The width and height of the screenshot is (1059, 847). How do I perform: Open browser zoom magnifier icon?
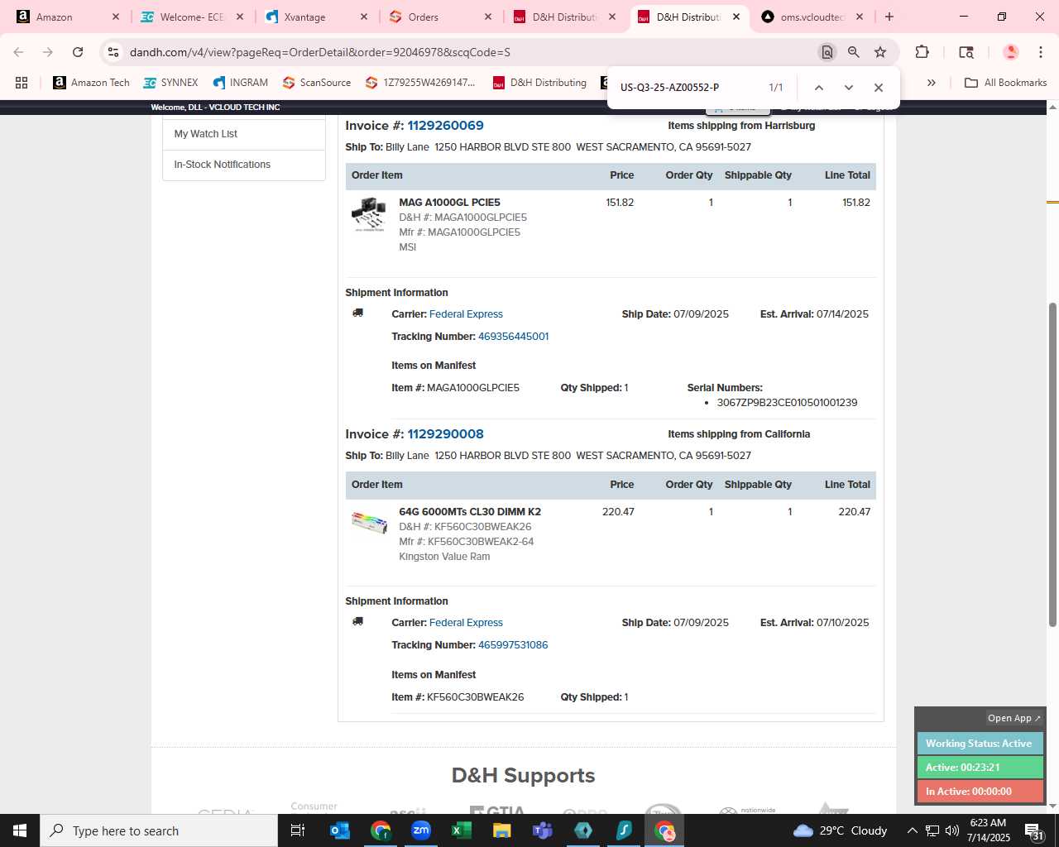click(x=853, y=52)
